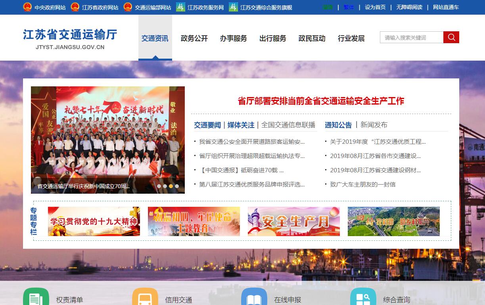This screenshot has width=485, height=305.
Task: Open the 政务公开 navigation menu
Action: tap(194, 38)
